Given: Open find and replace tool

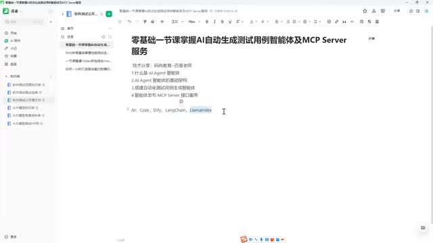Looking at the screenshot, I should coord(361,22).
